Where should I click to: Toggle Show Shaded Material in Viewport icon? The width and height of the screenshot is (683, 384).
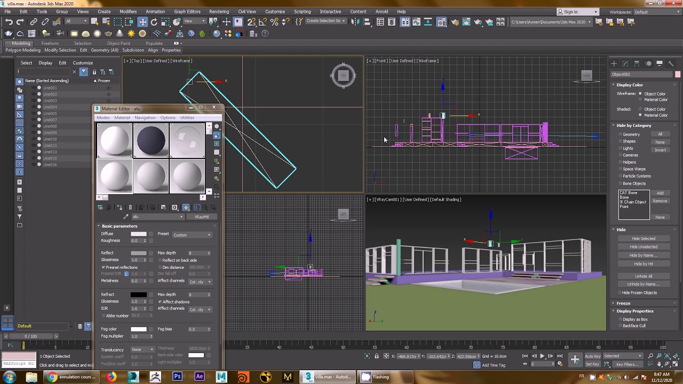186,207
